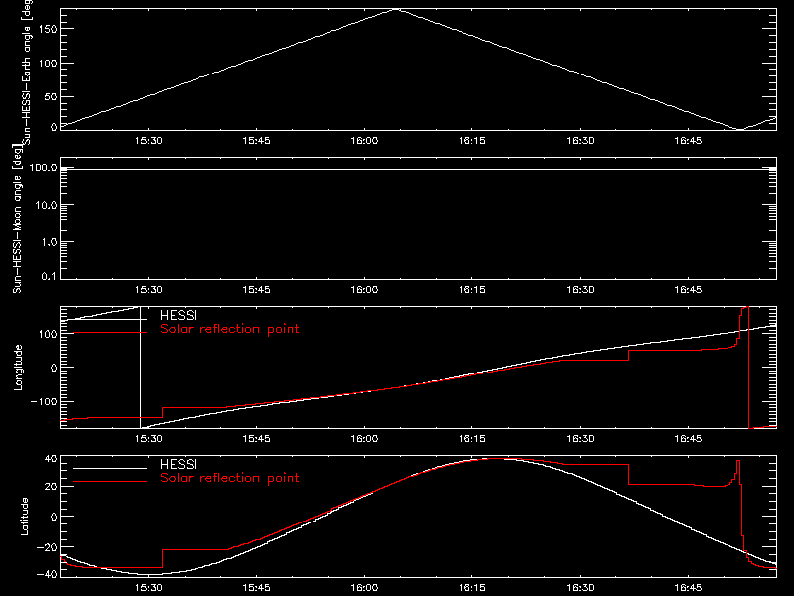The width and height of the screenshot is (794, 596).
Task: Click the peak of the Earth angle curve
Action: 396,9
